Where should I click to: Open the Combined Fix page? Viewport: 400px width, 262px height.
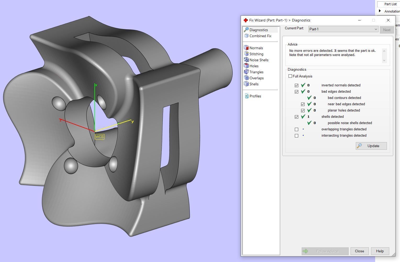[x=260, y=36]
